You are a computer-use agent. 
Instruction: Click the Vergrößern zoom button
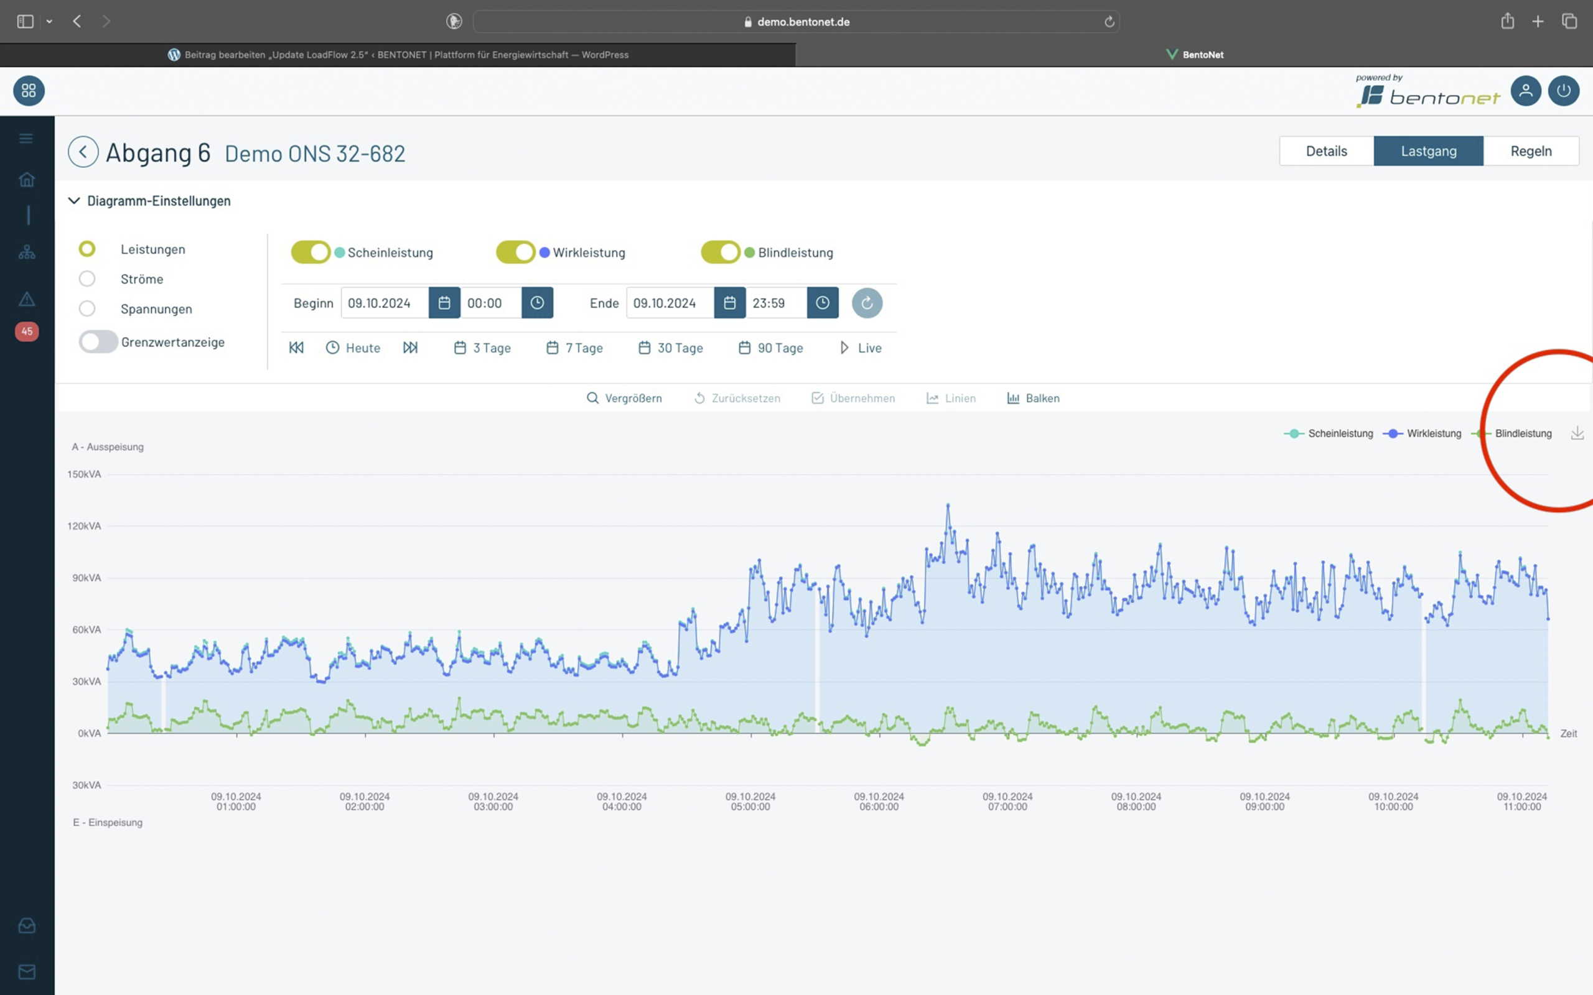[624, 398]
